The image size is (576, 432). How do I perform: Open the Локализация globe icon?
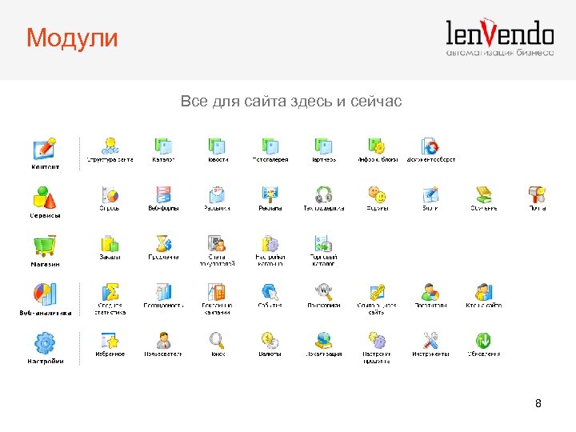(x=323, y=340)
